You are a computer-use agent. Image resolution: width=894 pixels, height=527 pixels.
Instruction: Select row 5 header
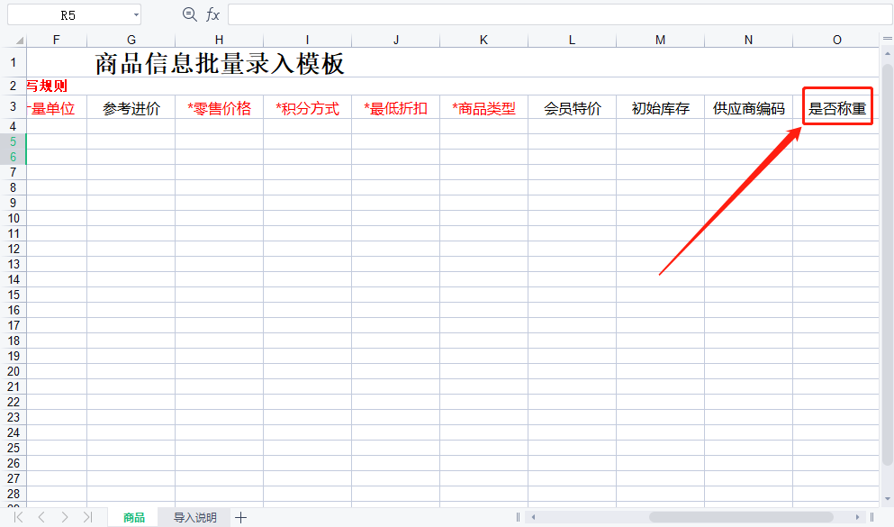click(x=14, y=141)
